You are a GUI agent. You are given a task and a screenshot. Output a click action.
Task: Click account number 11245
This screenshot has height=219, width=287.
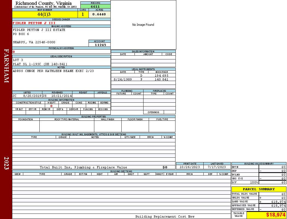point(100,45)
